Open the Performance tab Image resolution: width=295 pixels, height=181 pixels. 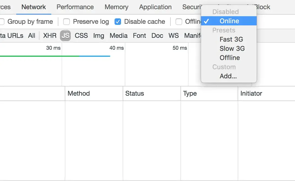[x=75, y=7]
